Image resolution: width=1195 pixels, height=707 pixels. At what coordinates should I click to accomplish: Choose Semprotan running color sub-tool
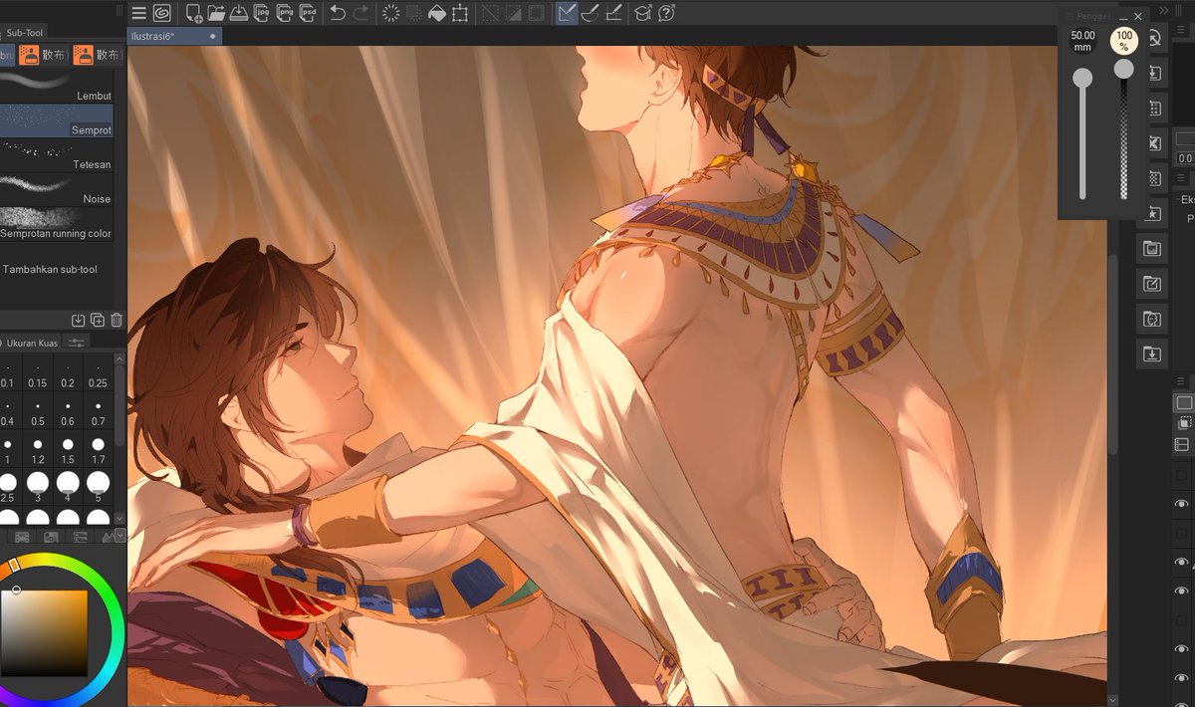tap(57, 224)
